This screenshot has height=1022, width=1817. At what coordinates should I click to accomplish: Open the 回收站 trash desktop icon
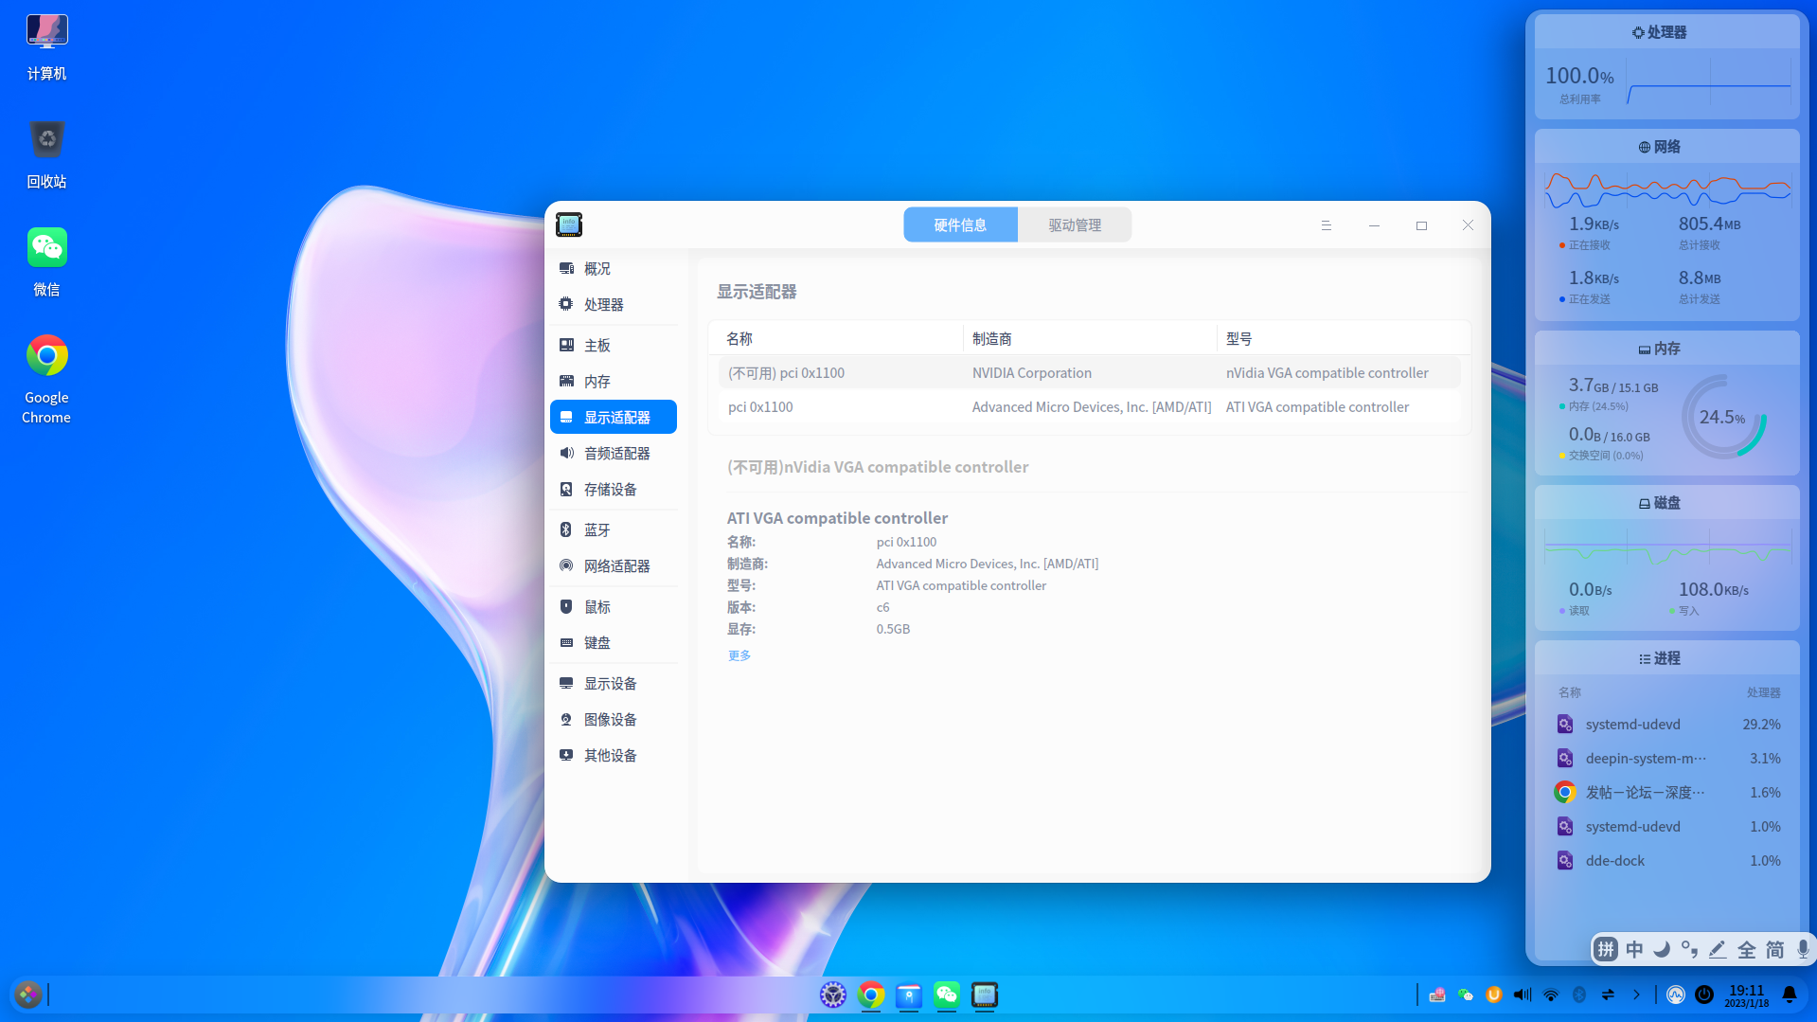point(46,155)
